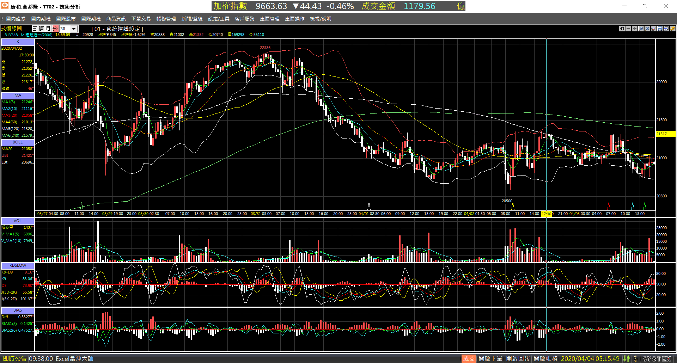This screenshot has width=677, height=363.
Task: Click the UBt upper band value 21421
Action: (27, 156)
